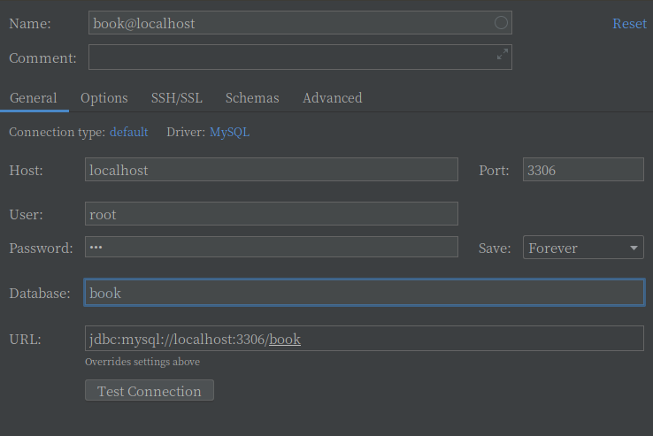653x436 pixels.
Task: Focus the Database field containing book
Action: (364, 293)
